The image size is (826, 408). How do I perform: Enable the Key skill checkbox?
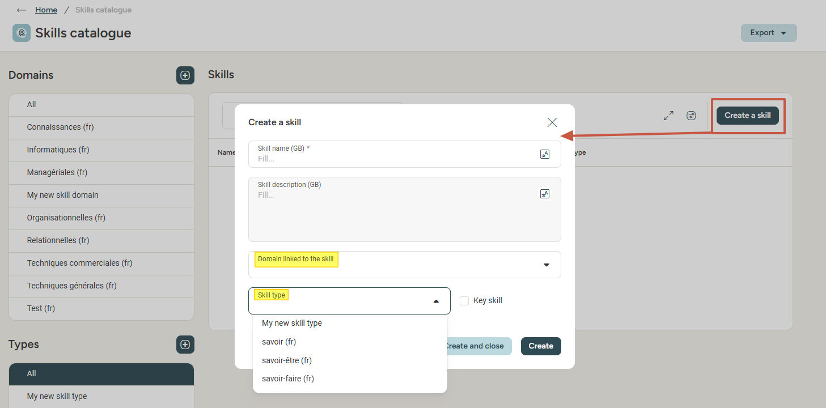464,301
